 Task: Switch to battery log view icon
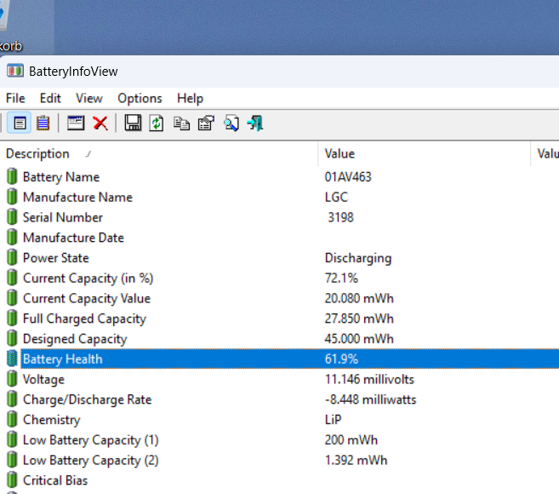click(x=43, y=123)
